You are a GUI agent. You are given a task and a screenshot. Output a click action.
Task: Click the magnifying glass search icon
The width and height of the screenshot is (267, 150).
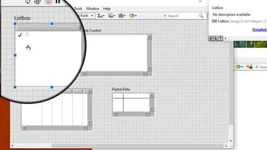click(201, 16)
